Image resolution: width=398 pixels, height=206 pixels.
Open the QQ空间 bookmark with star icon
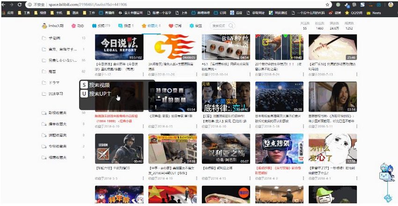[x=354, y=13]
